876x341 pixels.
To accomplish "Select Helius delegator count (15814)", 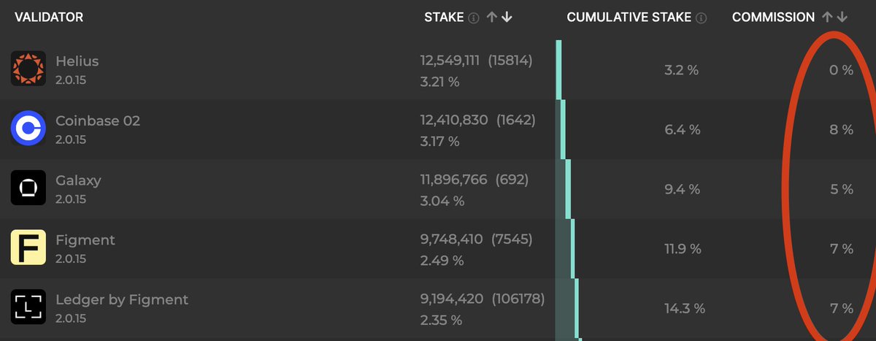I will [x=510, y=61].
